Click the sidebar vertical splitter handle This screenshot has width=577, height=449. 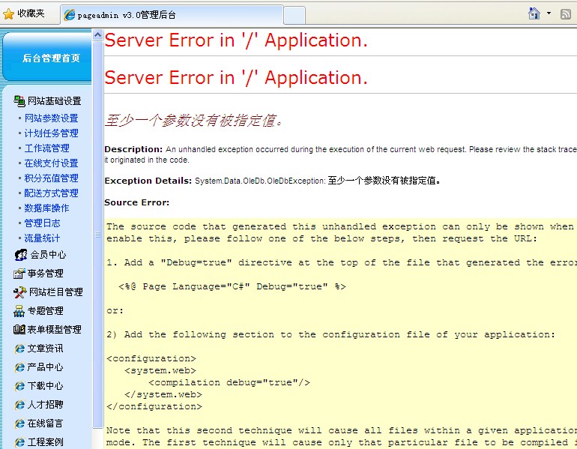tap(97, 235)
